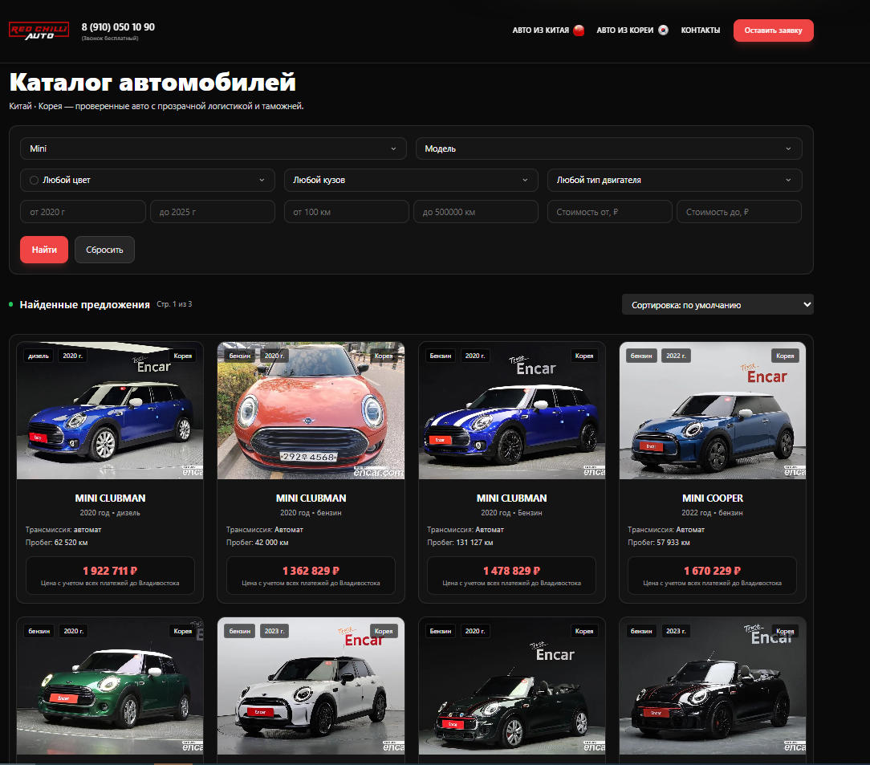Image resolution: width=870 pixels, height=765 pixels.
Task: Click the Korea flag icon in header
Action: [663, 30]
